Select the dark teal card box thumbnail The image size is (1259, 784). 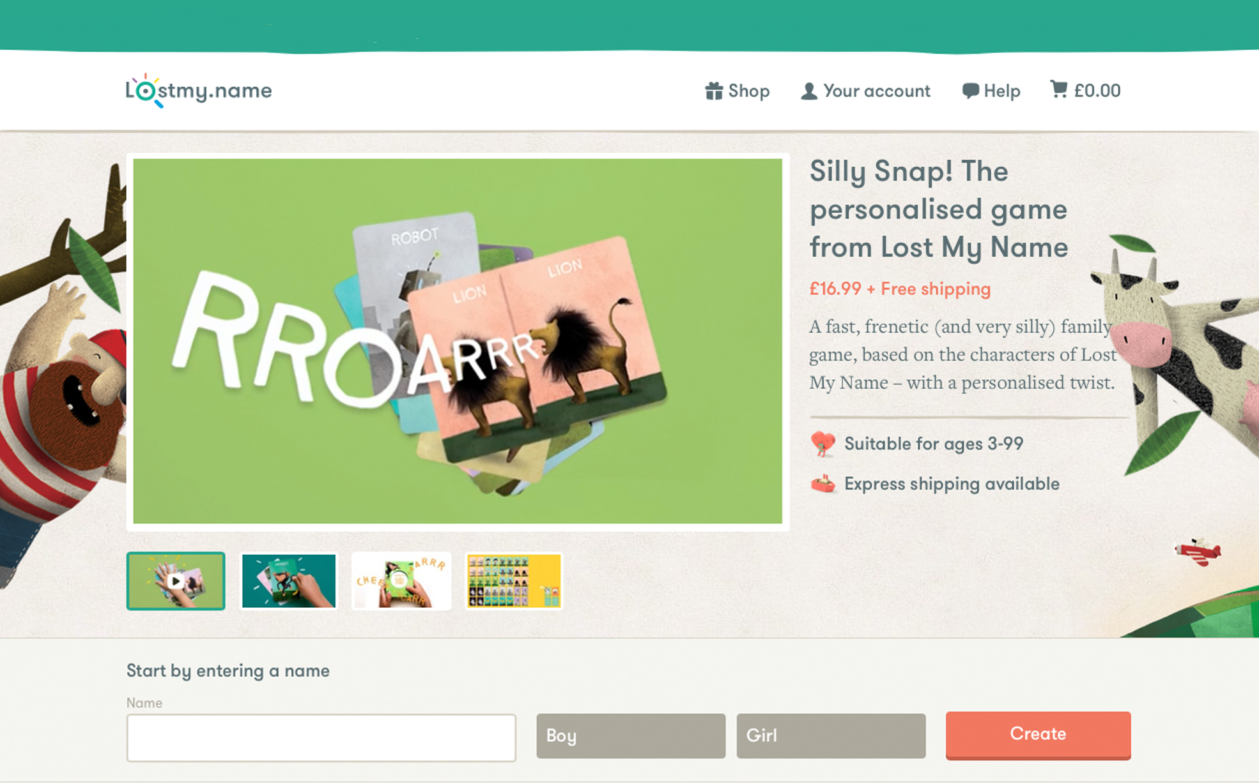(x=289, y=581)
